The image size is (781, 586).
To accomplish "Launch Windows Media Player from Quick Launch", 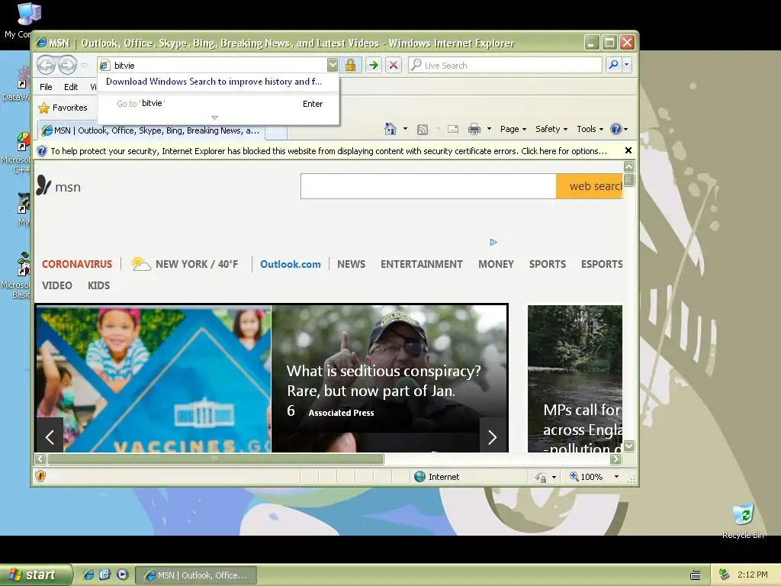I will [123, 575].
